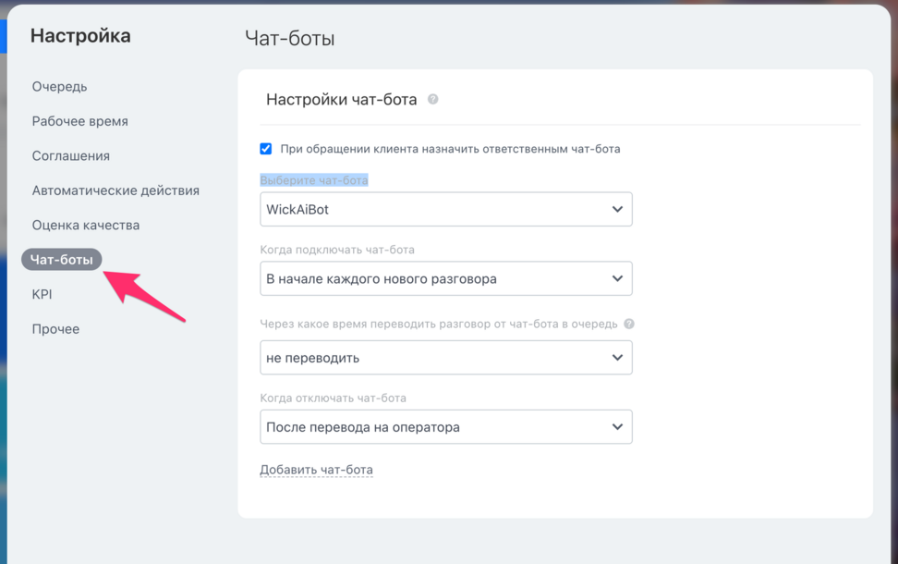The image size is (898, 564).
Task: Select the Чат-боты sidebar item
Action: pyautogui.click(x=61, y=260)
